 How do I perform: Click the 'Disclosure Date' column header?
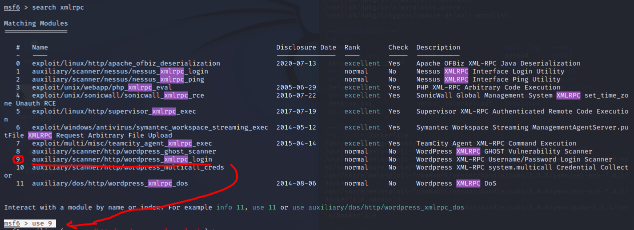(306, 47)
